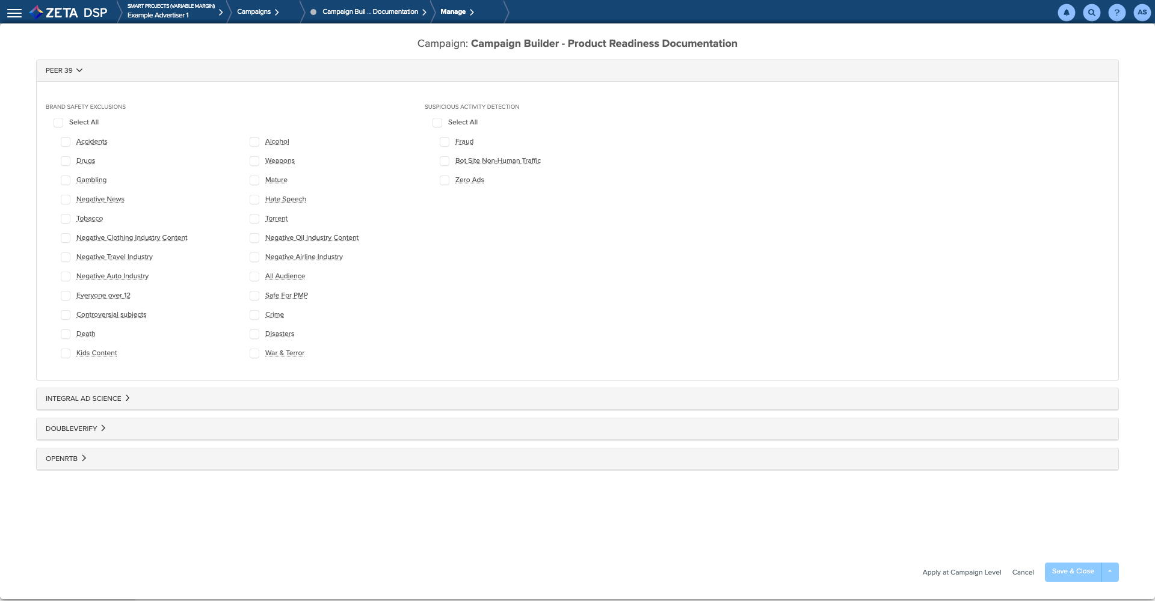The image size is (1155, 601).
Task: Expand the Integral Ad Science section
Action: (x=88, y=398)
